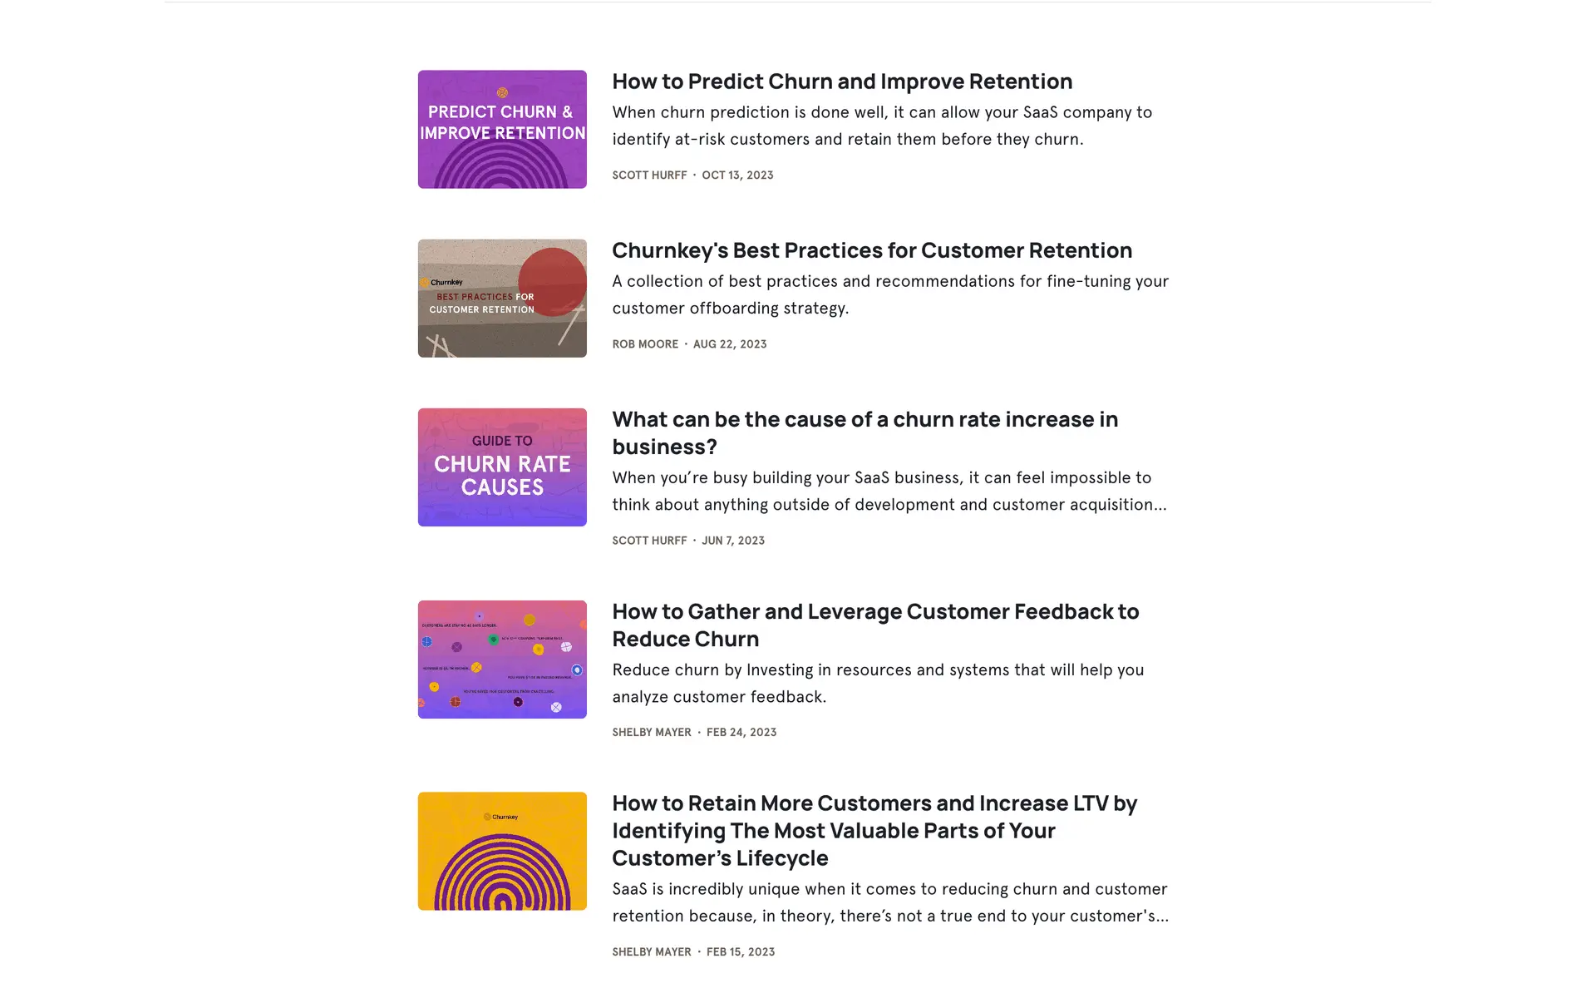Open 'Churnkey's Best Practices for Customer Retention' article
Viewport: 1596px width, 998px height.
pyautogui.click(x=871, y=250)
